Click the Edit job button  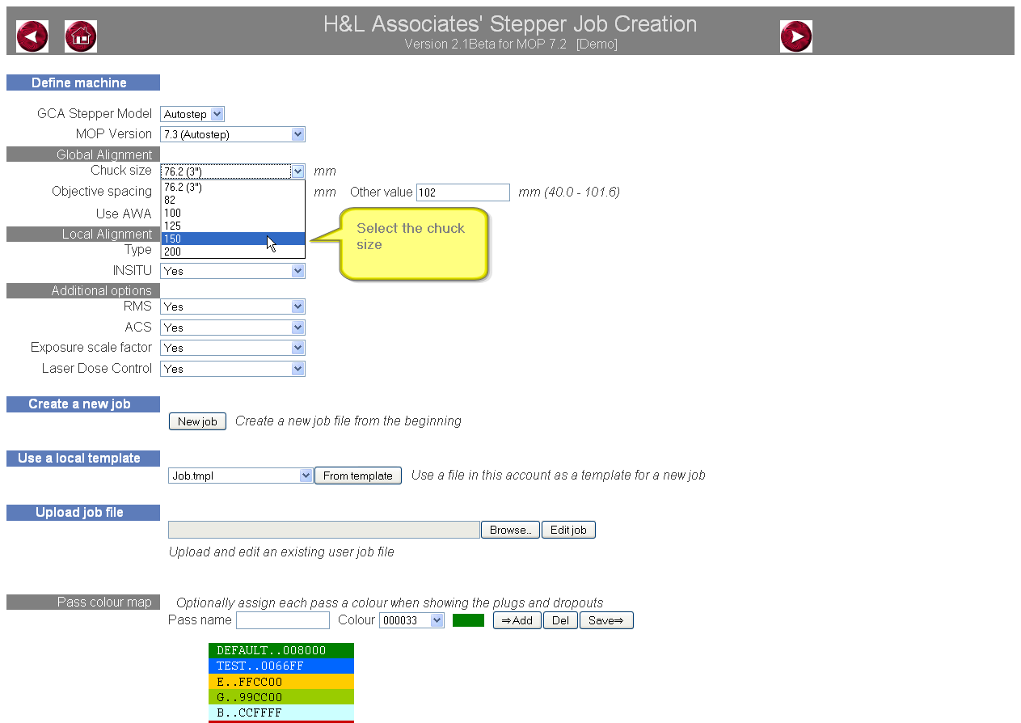tap(568, 530)
